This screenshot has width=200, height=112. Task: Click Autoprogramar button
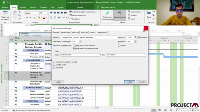pos(119,15)
